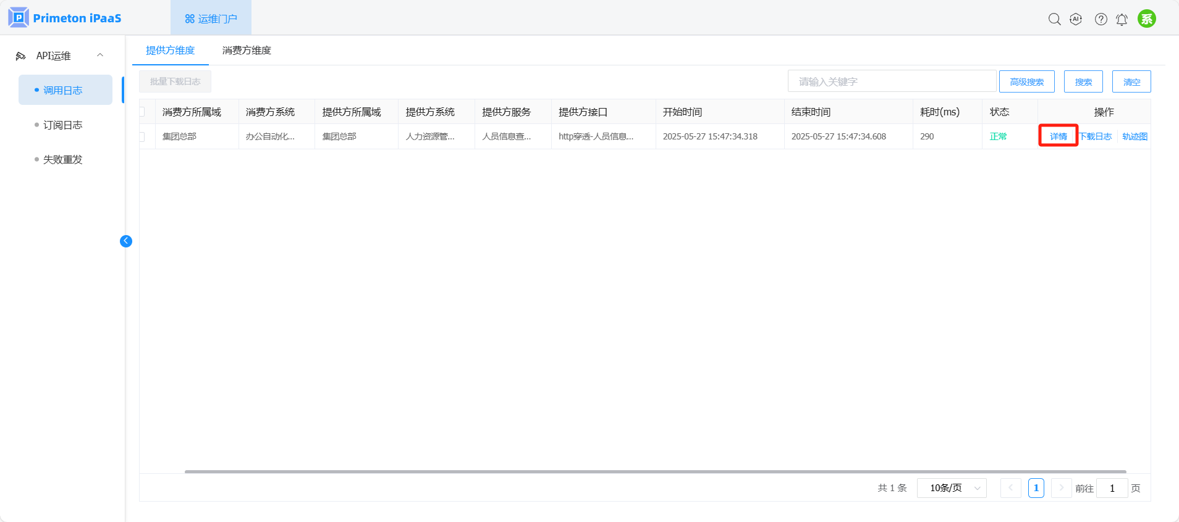Focus the 请输入关键字 search field
1179x522 pixels.
tap(891, 81)
